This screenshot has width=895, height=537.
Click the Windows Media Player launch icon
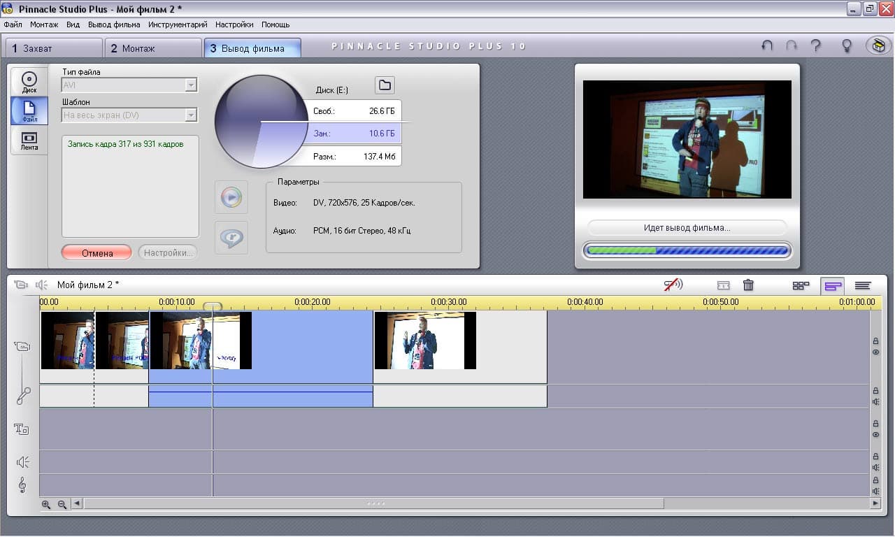point(231,198)
